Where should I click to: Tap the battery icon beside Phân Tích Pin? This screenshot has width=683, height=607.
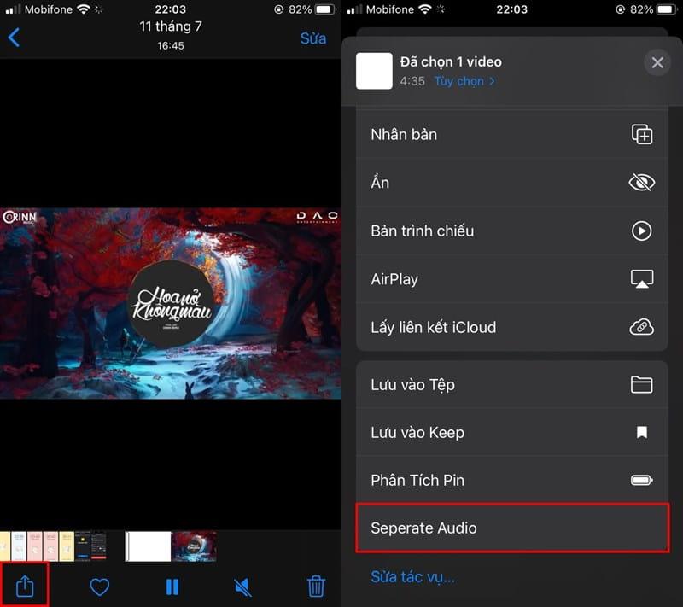click(x=641, y=480)
